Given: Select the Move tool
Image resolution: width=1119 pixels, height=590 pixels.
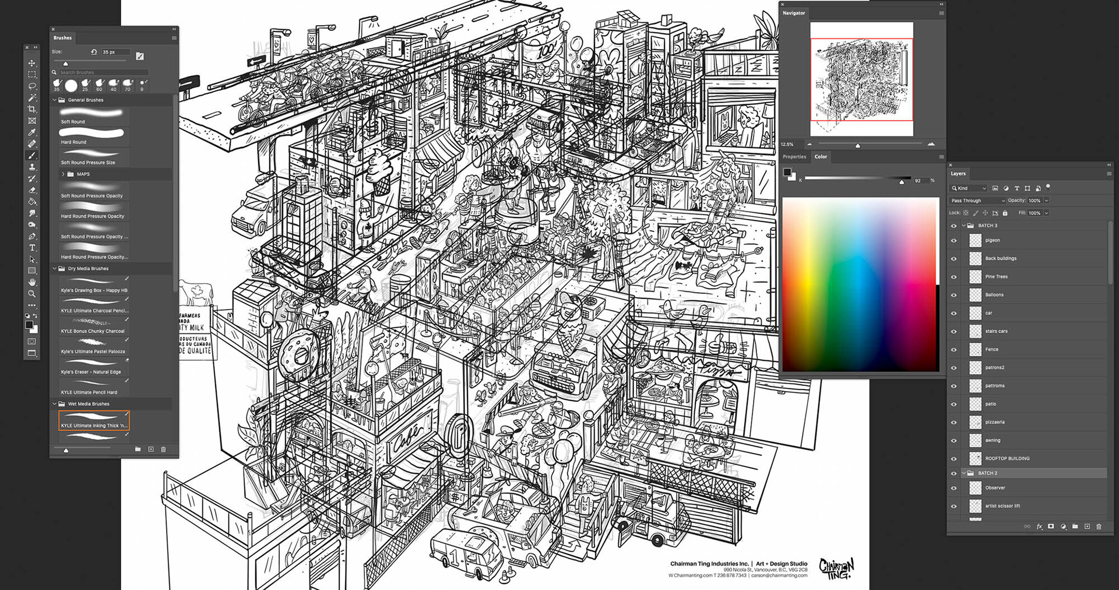Looking at the screenshot, I should click(32, 63).
